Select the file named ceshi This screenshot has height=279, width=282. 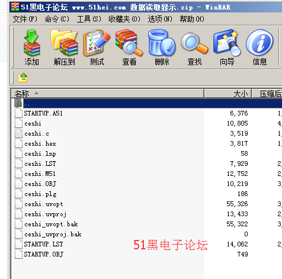coord(33,123)
